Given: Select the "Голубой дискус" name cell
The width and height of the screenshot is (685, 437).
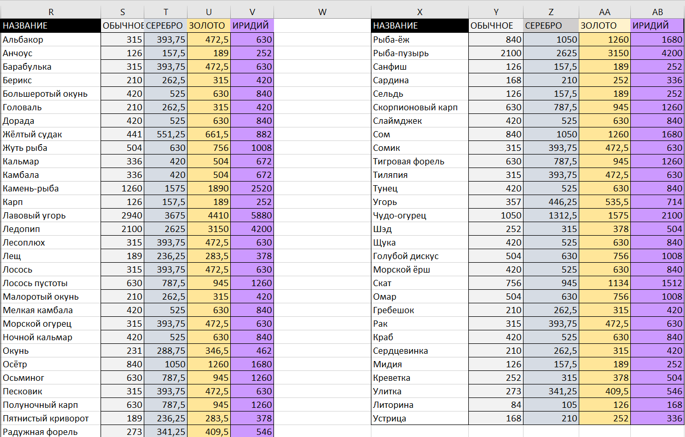Looking at the screenshot, I should tap(420, 256).
